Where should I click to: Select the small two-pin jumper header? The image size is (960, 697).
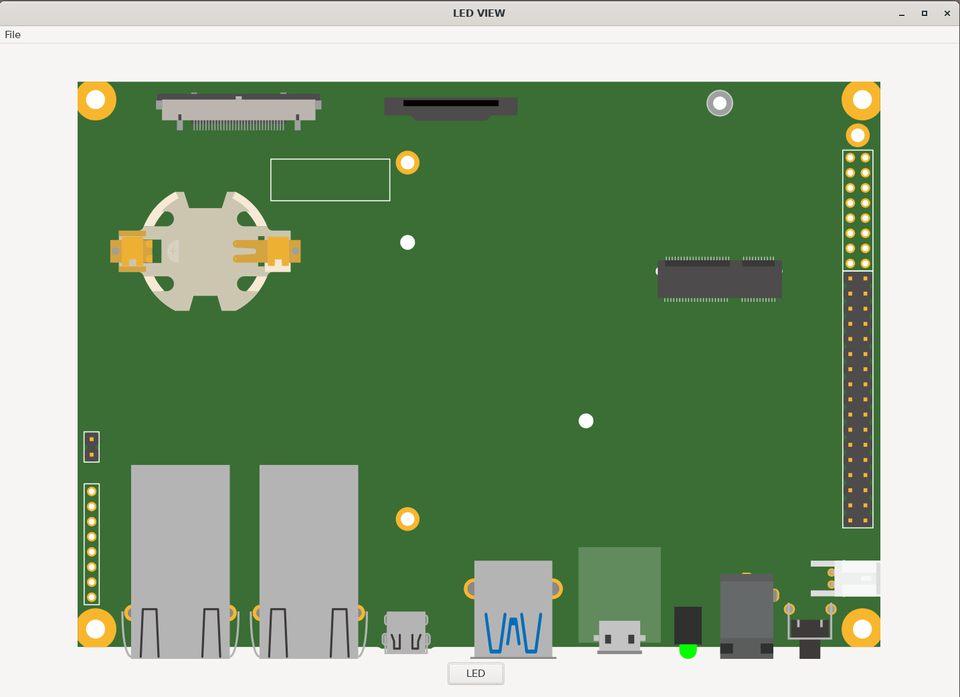[x=92, y=447]
